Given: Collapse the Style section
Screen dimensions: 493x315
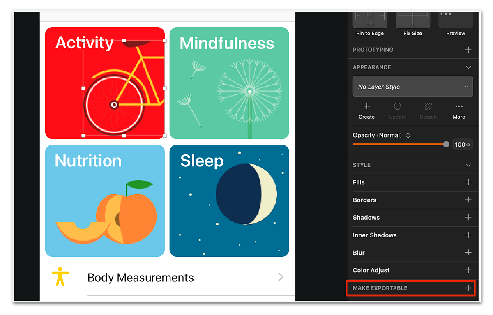Looking at the screenshot, I should (x=468, y=165).
